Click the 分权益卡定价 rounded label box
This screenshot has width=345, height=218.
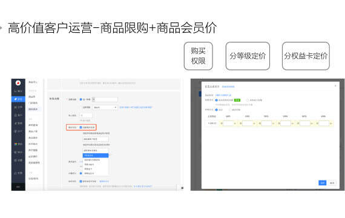[x=306, y=56]
